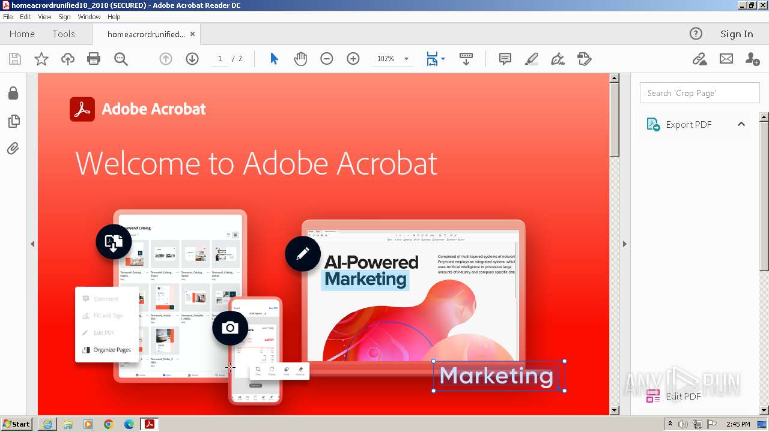Click the Search 'Crop Page' field

pyautogui.click(x=700, y=93)
